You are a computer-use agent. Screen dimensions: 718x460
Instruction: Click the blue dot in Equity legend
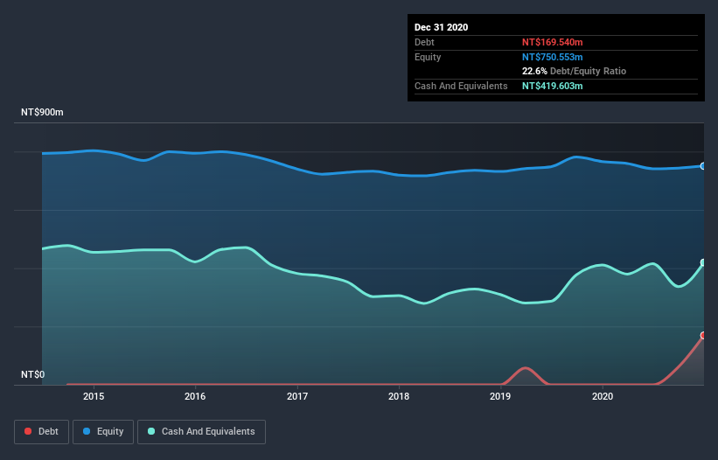pos(87,431)
